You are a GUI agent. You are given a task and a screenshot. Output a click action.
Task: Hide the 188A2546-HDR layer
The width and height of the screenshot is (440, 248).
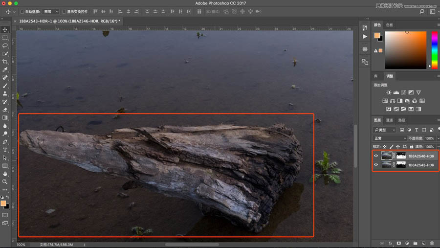point(376,156)
